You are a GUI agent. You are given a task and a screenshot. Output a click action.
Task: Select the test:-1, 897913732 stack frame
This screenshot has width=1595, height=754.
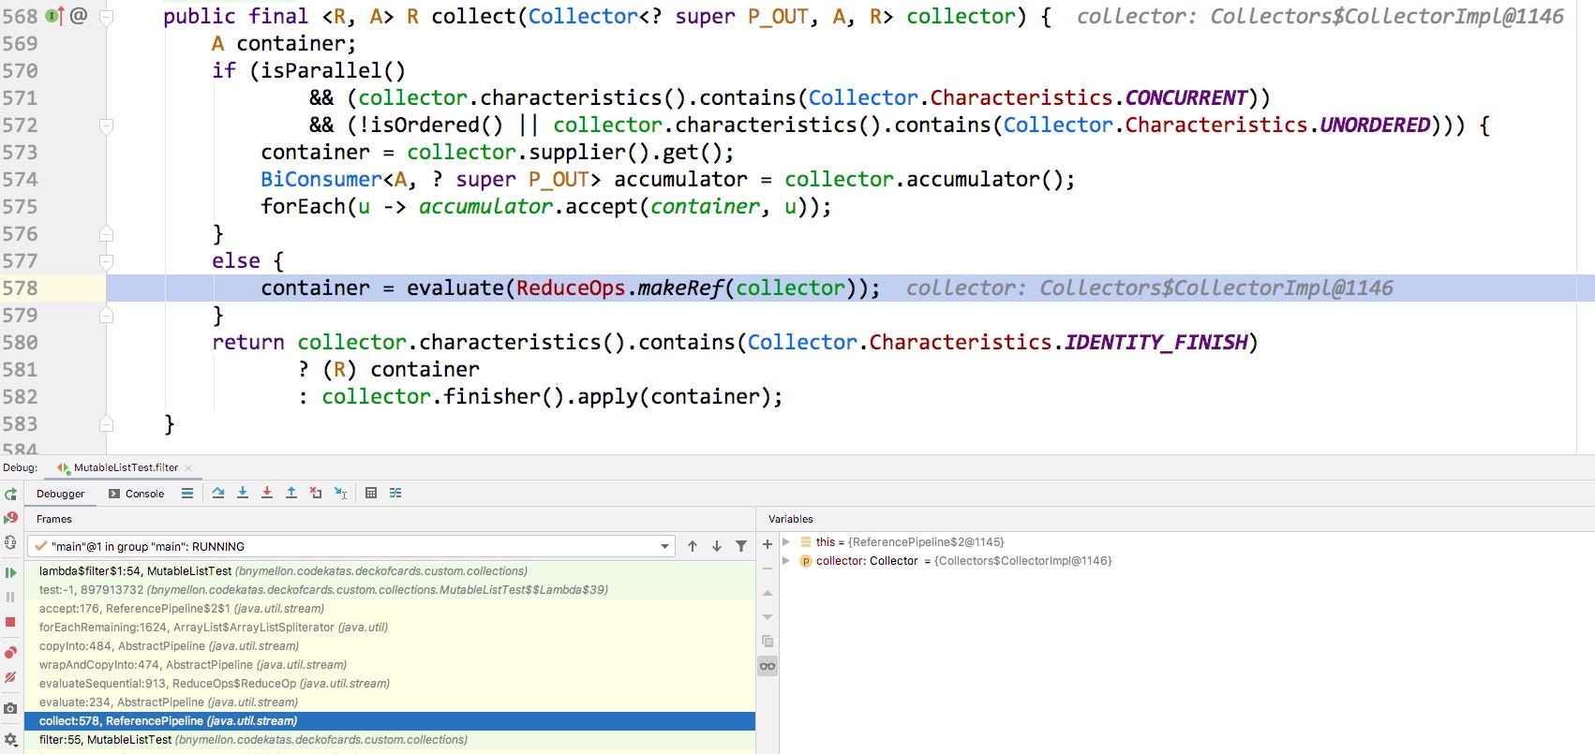click(x=390, y=589)
